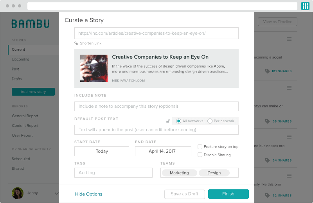313x203 pixels.
Task: Enable Feature story on top checkbox
Action: (x=200, y=147)
